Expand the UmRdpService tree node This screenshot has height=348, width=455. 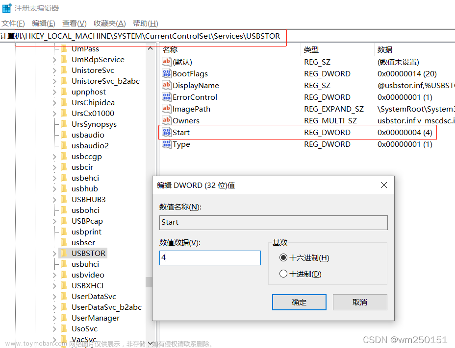[54, 60]
